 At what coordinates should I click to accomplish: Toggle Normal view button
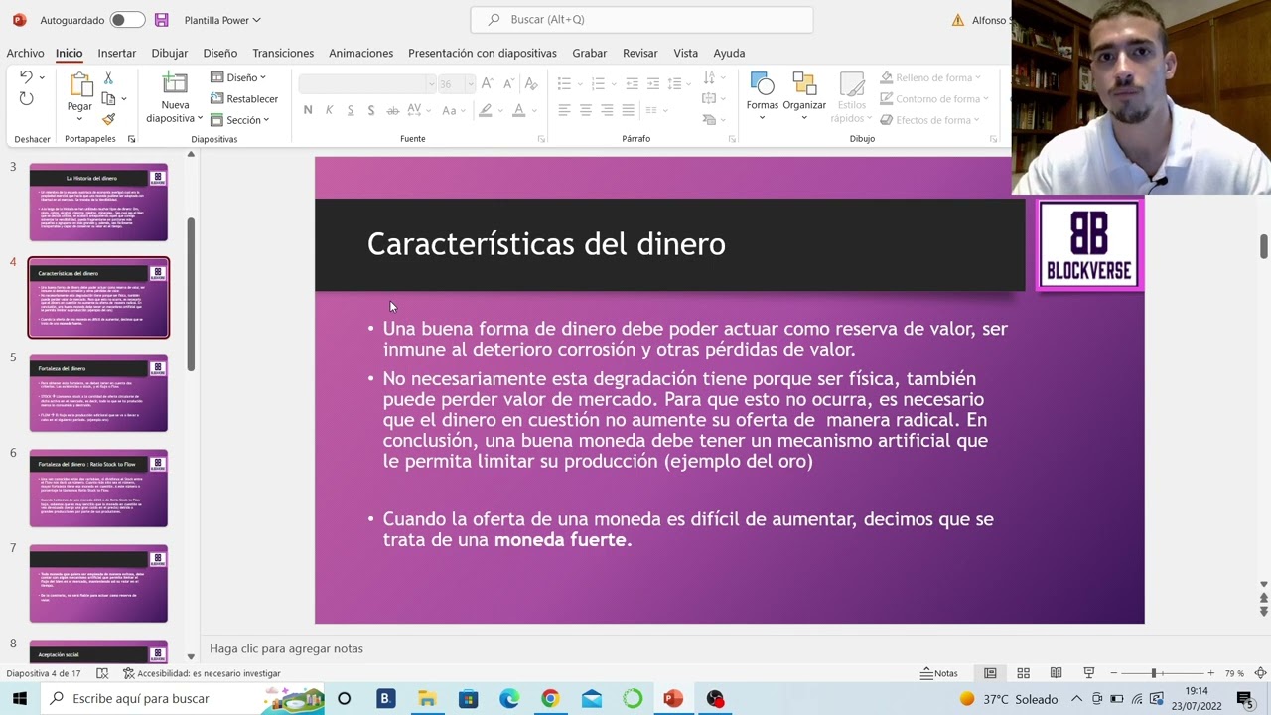pyautogui.click(x=990, y=673)
